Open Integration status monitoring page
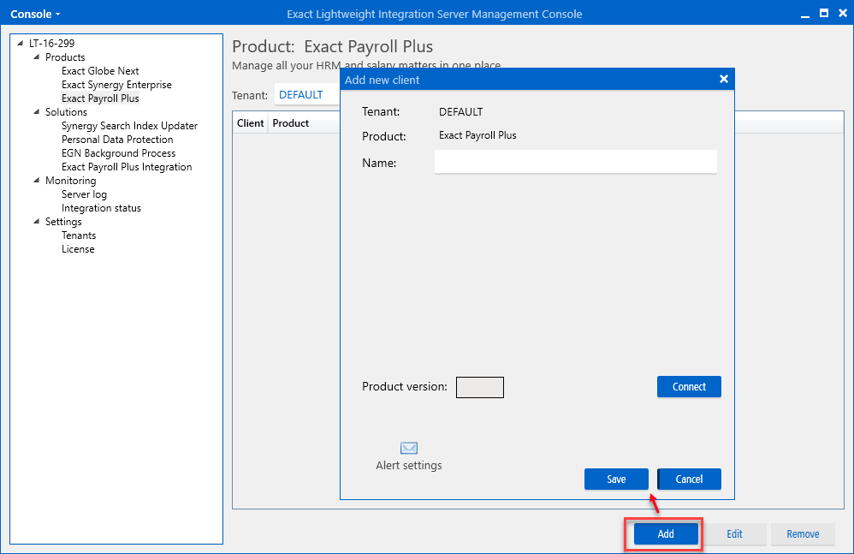The width and height of the screenshot is (854, 554). coord(101,208)
